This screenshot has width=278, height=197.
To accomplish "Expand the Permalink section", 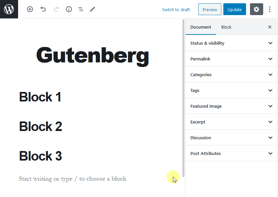I will [231, 59].
